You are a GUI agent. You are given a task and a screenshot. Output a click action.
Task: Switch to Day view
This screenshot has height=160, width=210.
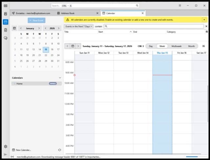(x=151, y=46)
